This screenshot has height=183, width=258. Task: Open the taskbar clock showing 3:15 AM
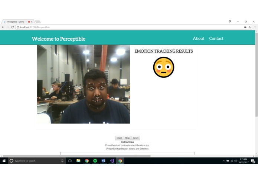(x=244, y=161)
